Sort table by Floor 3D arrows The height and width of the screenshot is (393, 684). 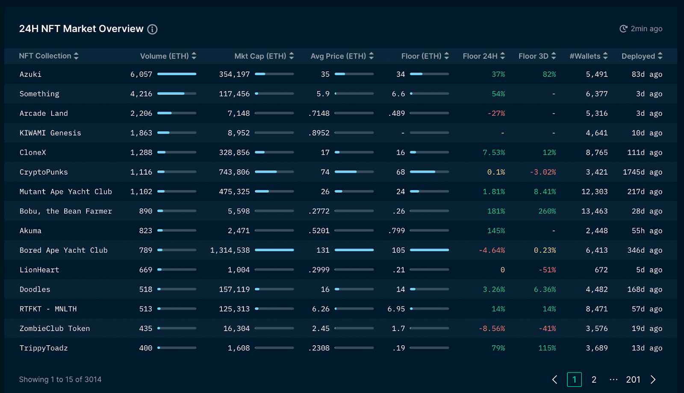(x=554, y=56)
